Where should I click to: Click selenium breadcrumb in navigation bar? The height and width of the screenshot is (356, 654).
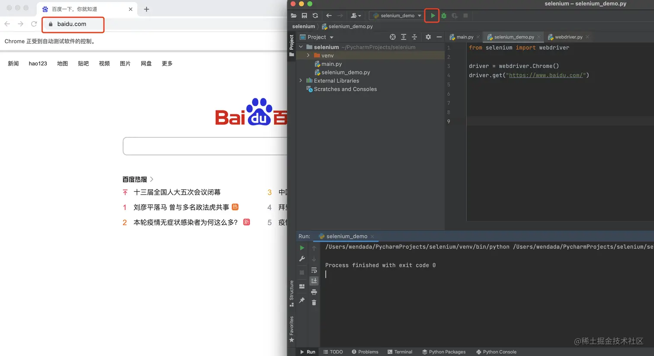[x=304, y=26]
